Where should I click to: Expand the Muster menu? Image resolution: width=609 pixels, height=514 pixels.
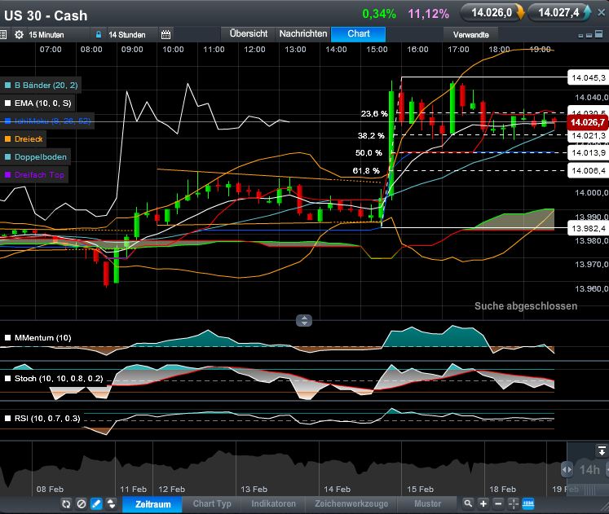(x=428, y=504)
